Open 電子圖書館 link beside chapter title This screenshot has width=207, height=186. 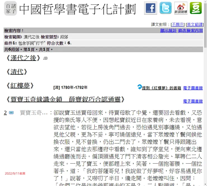193,101
